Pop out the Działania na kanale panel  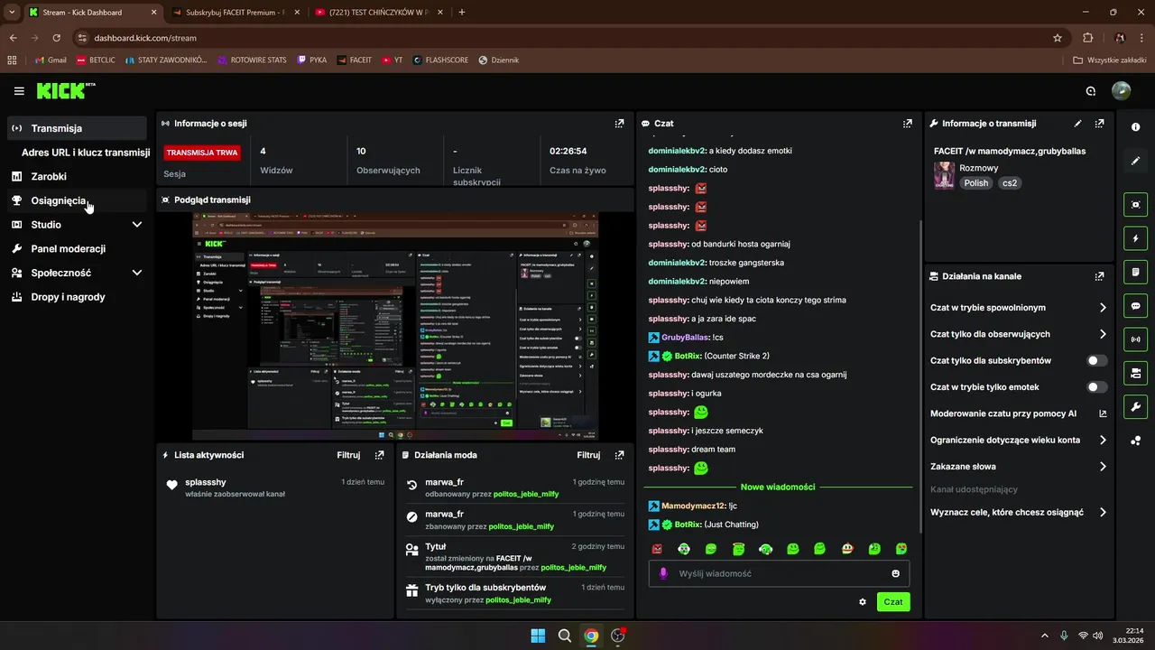pos(1099,276)
